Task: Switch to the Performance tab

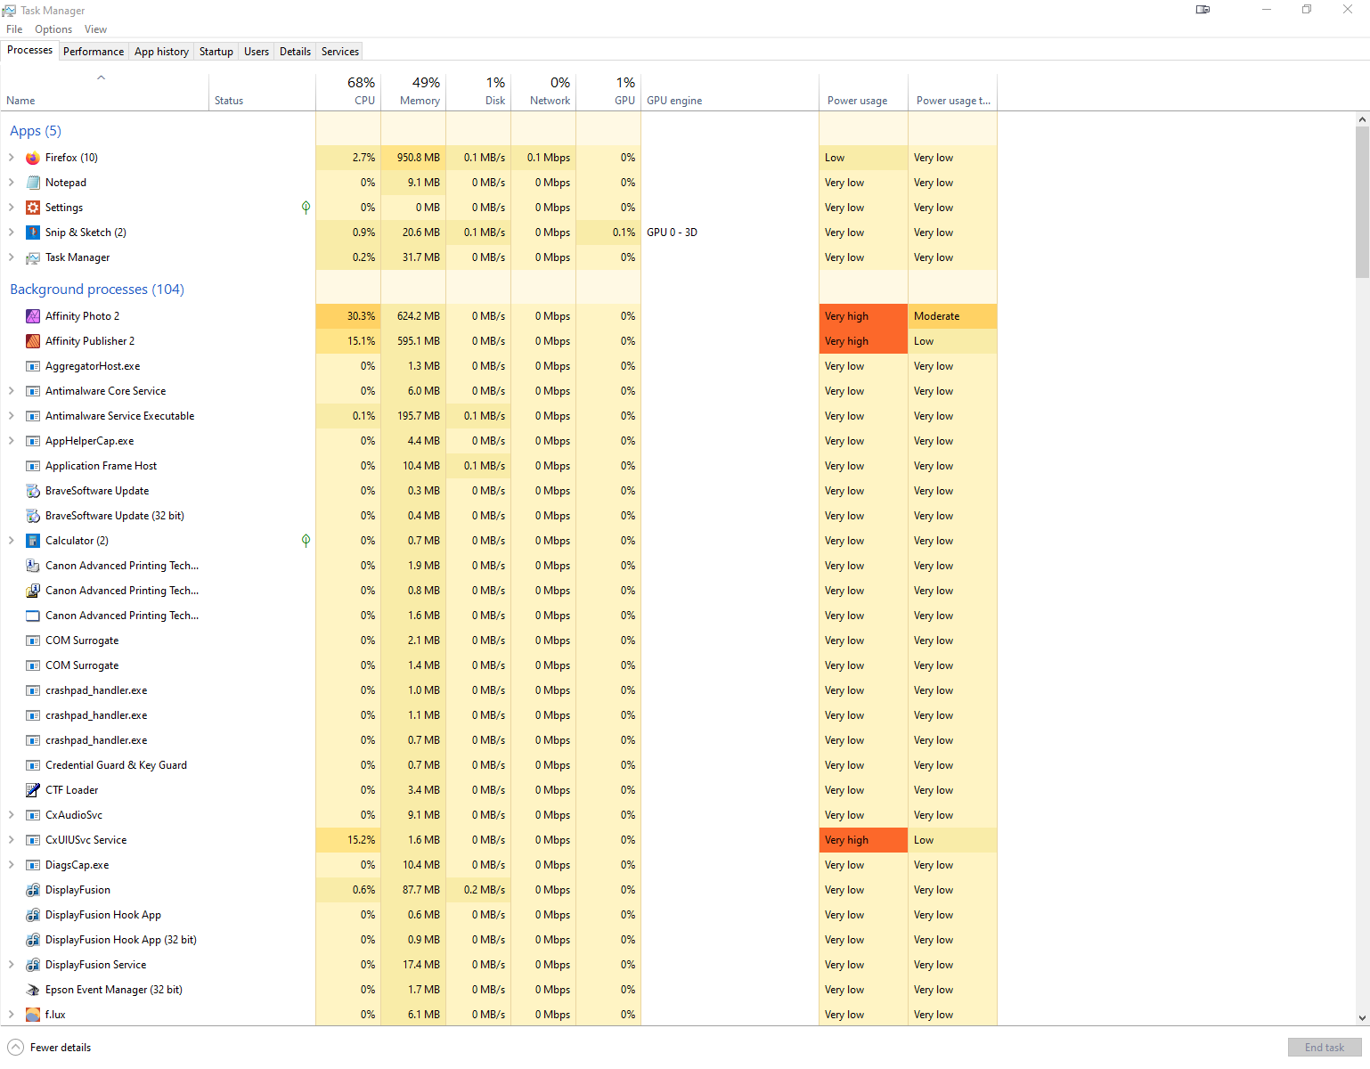Action: click(x=93, y=51)
